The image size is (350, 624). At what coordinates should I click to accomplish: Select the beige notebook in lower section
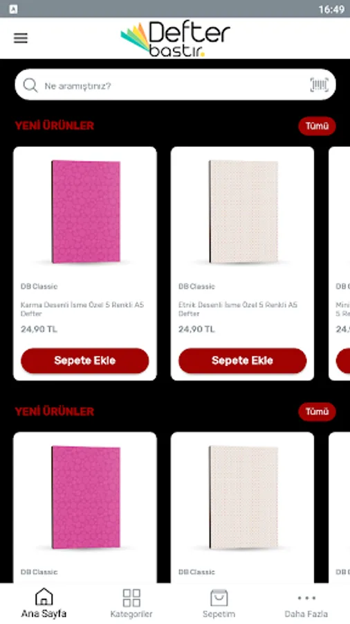[x=243, y=497]
